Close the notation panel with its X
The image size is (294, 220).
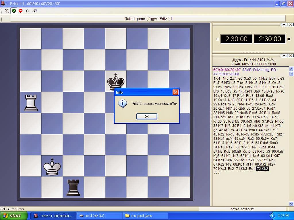pyautogui.click(x=291, y=55)
